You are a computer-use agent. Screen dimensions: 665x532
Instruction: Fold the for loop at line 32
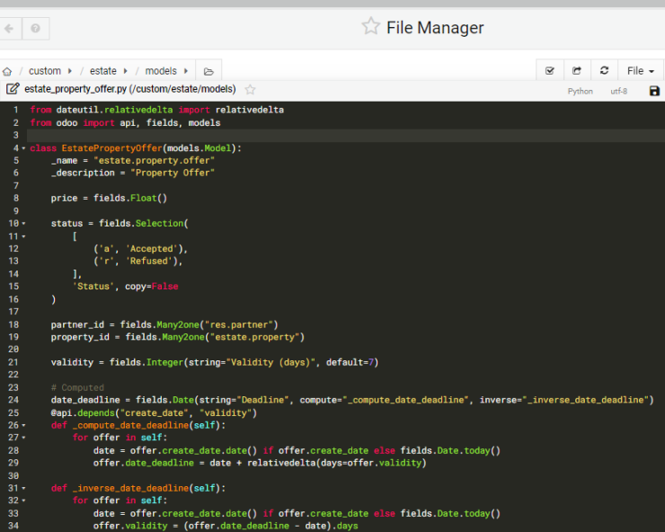click(23, 501)
